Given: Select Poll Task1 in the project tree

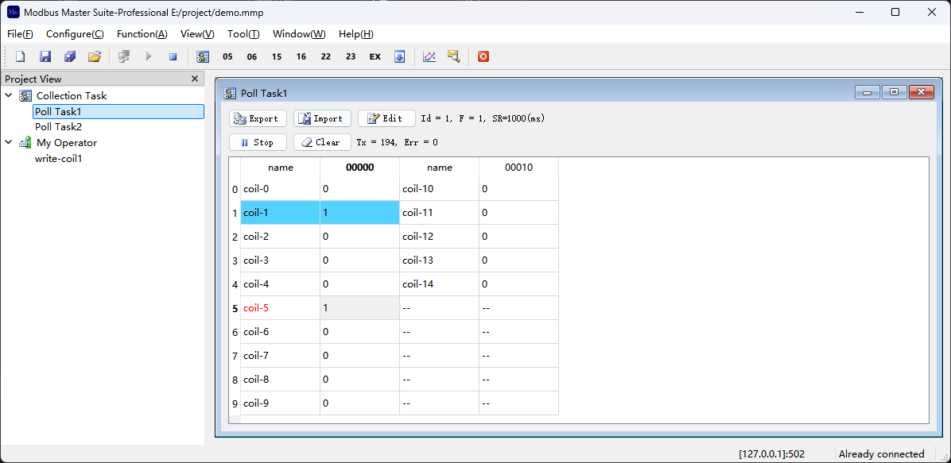Looking at the screenshot, I should (x=118, y=111).
